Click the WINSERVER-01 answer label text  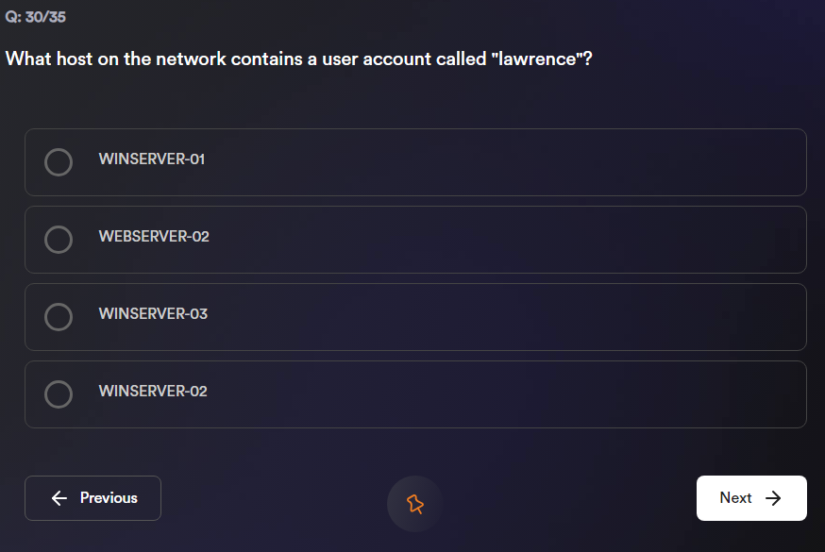[x=151, y=159]
